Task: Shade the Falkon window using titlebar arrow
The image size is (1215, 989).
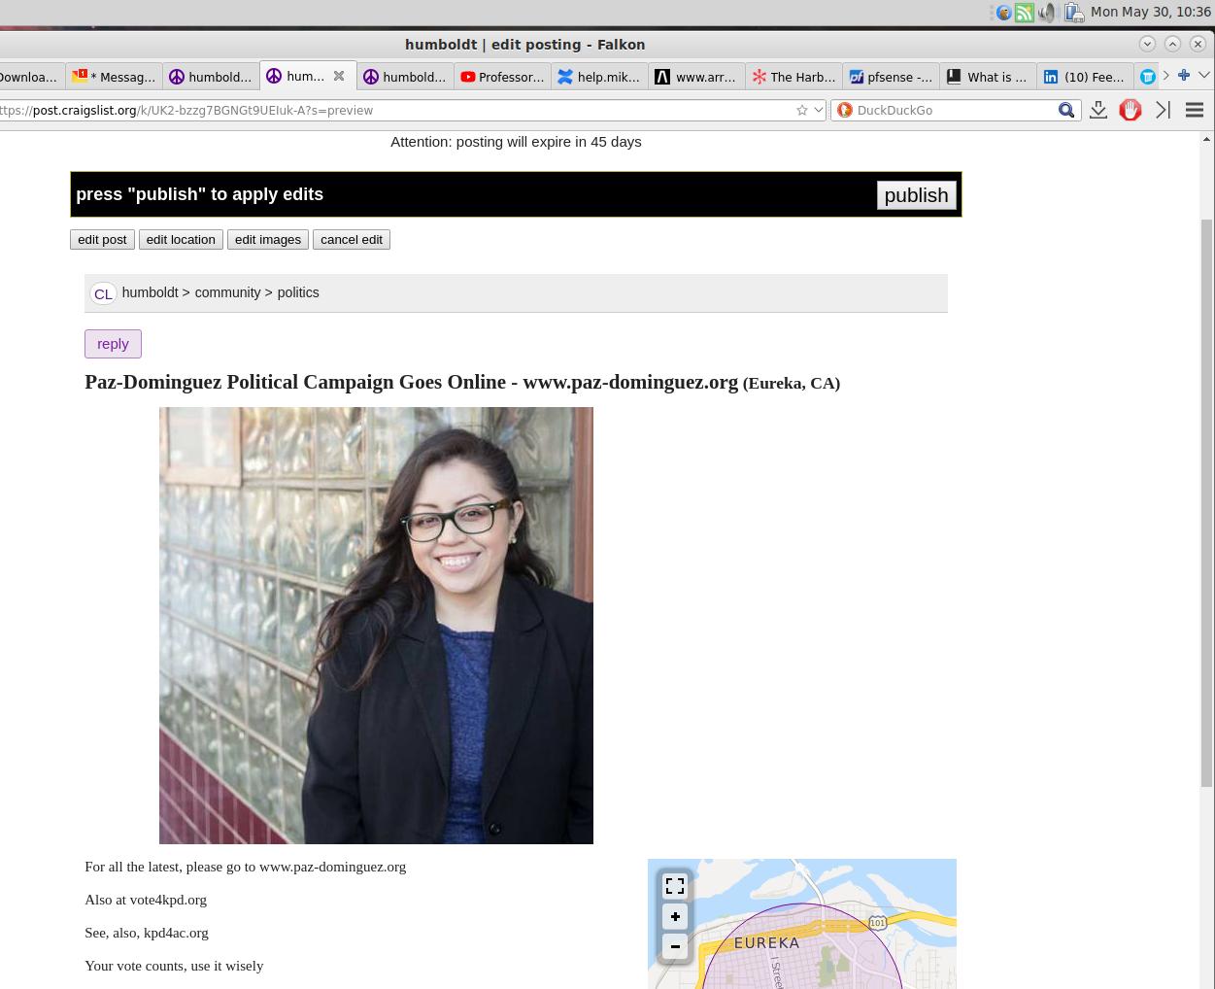Action: (x=1147, y=44)
